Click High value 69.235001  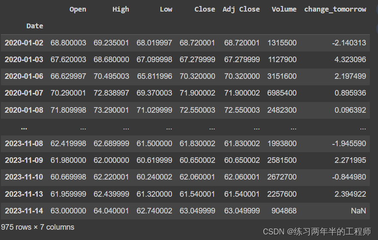click(111, 43)
